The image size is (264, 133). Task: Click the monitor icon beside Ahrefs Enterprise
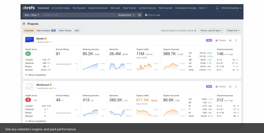(217, 8)
